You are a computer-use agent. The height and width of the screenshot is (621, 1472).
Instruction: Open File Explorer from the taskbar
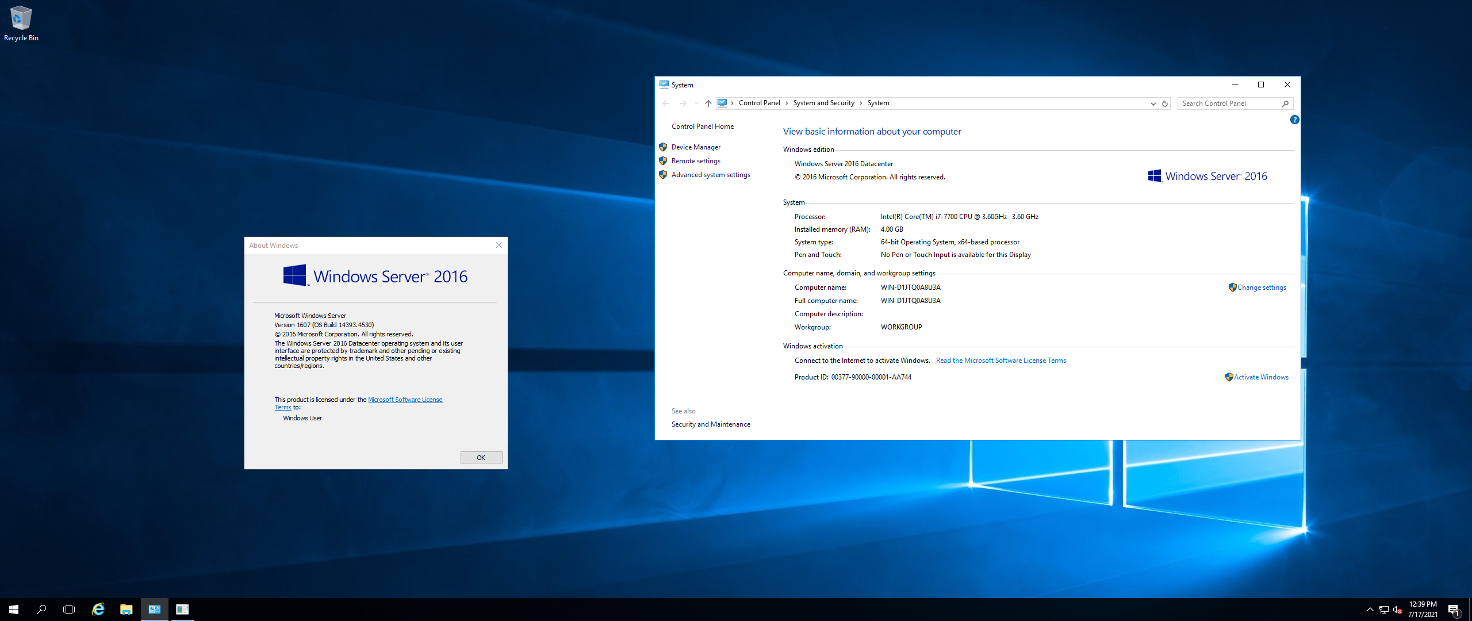point(126,609)
